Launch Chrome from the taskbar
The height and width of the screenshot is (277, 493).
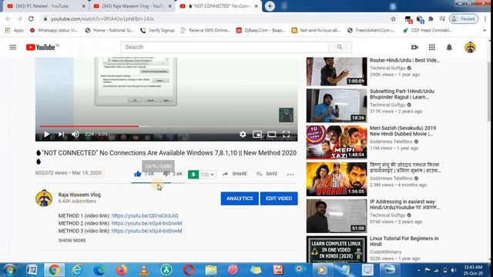[x=54, y=270]
